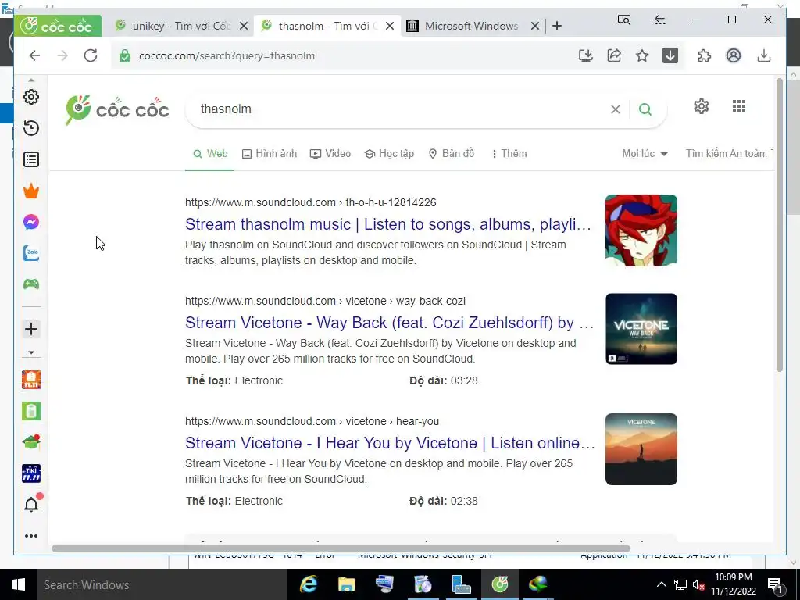
Task: Open the dark download arrow toolbar button
Action: [670, 55]
